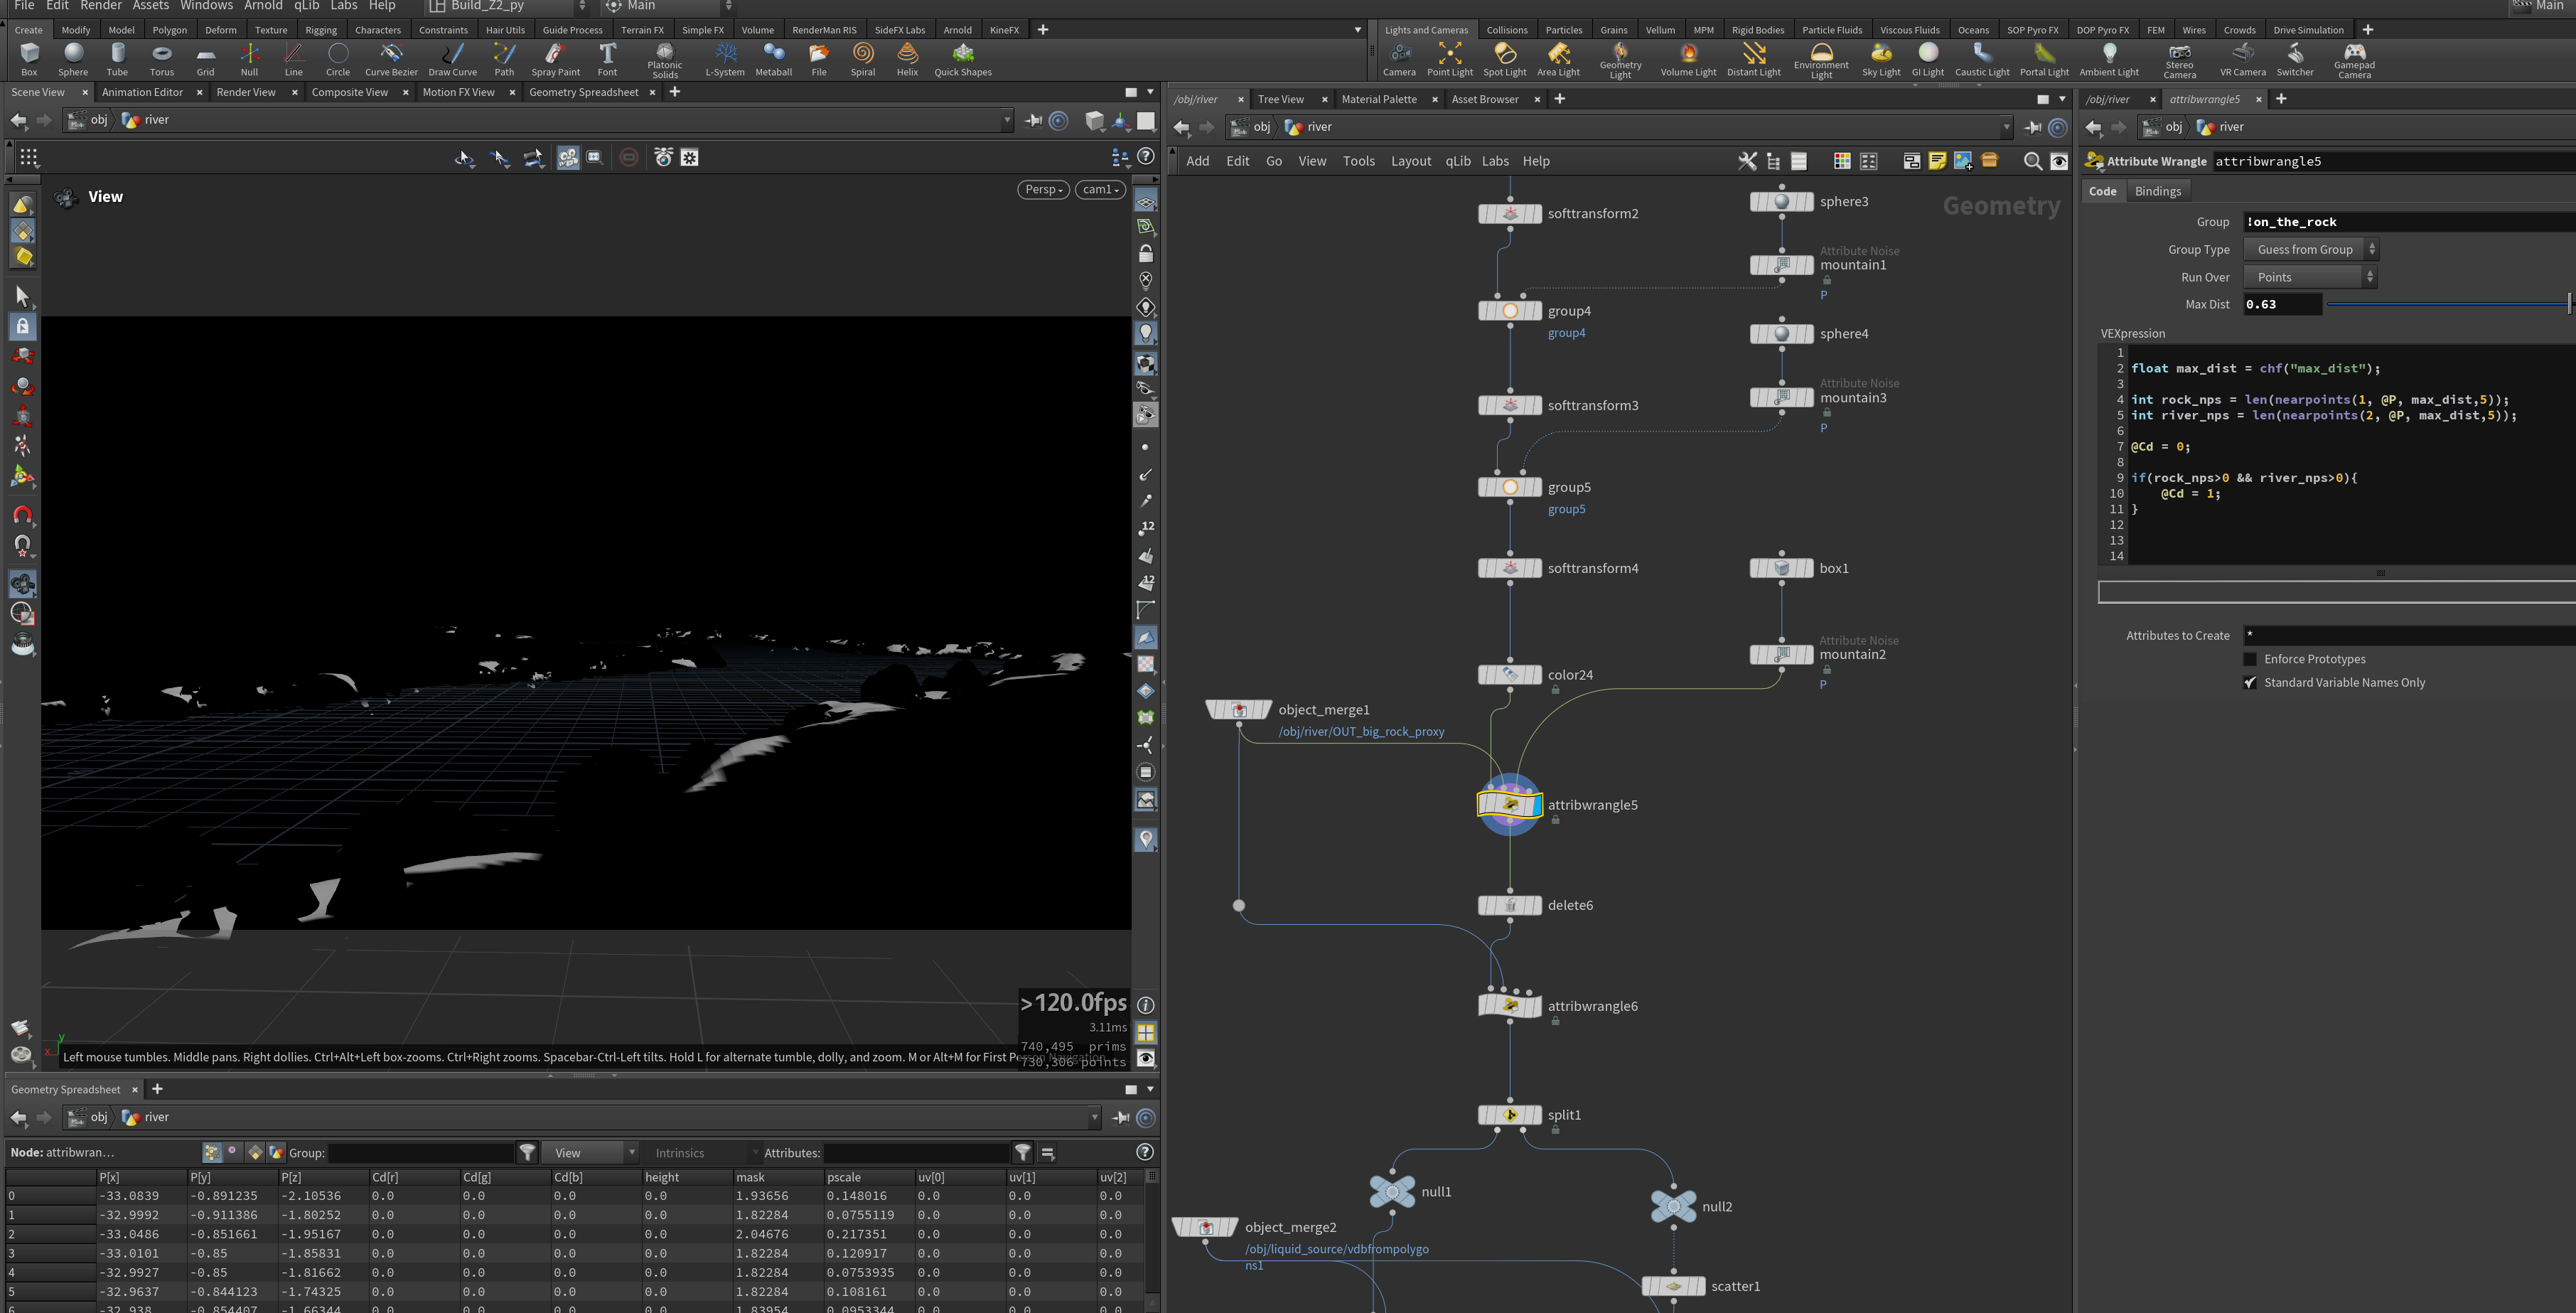The width and height of the screenshot is (2576, 1313).
Task: Open the Persp viewport menu
Action: tap(1043, 190)
